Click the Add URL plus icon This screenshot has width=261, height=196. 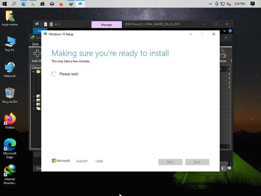(x=37, y=53)
